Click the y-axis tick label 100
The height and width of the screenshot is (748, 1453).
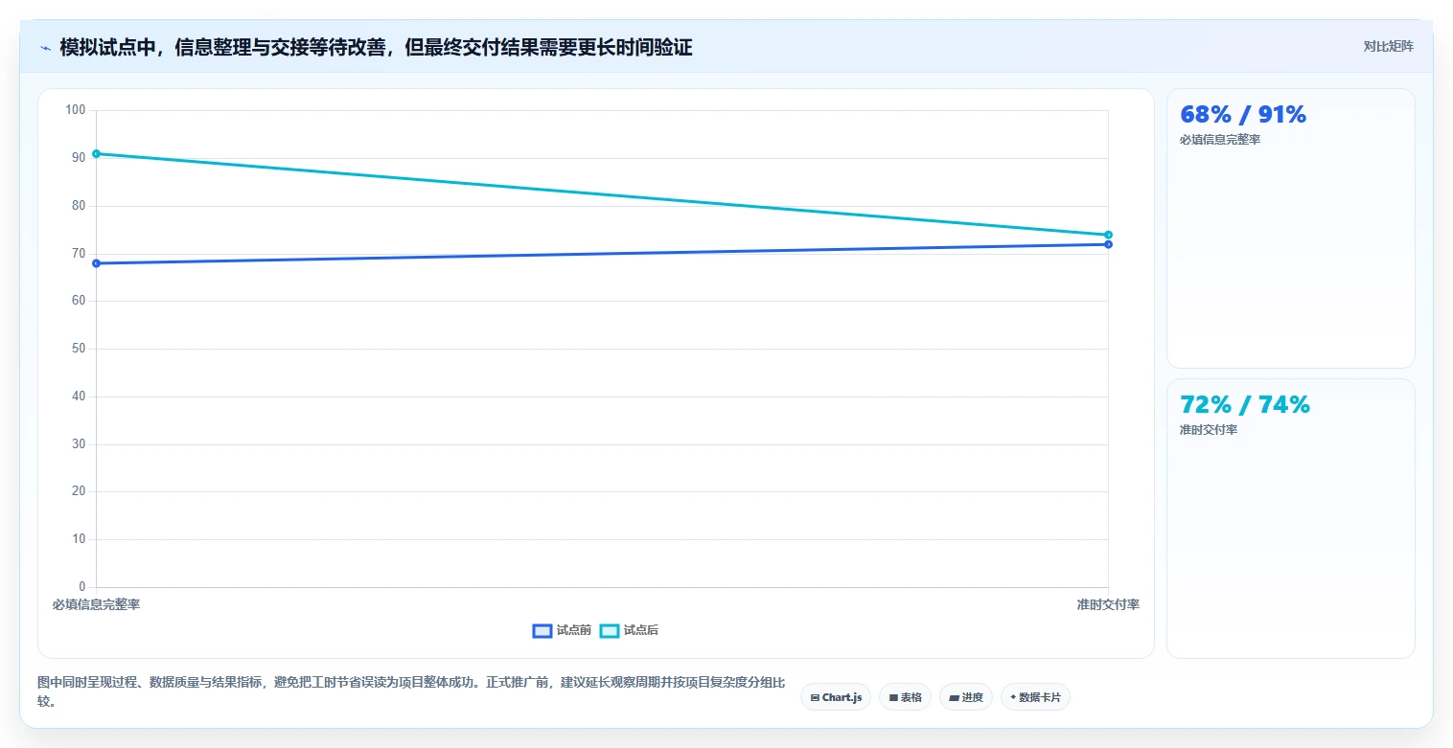(x=75, y=110)
